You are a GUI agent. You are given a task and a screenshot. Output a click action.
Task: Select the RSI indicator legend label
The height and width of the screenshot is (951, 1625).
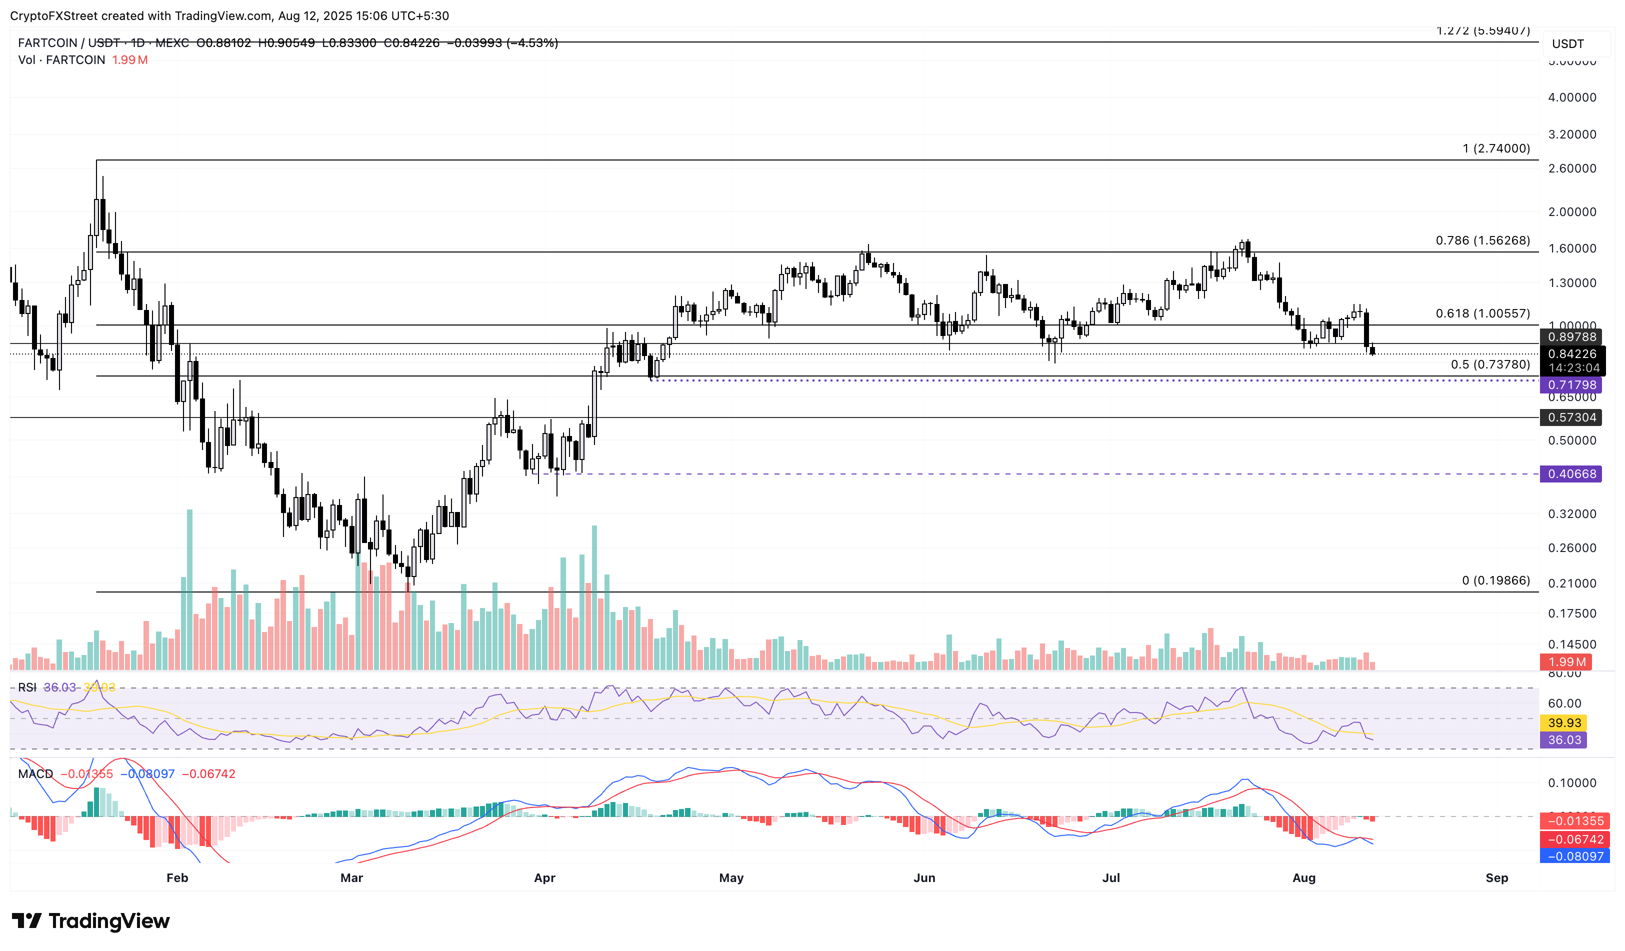click(x=27, y=687)
